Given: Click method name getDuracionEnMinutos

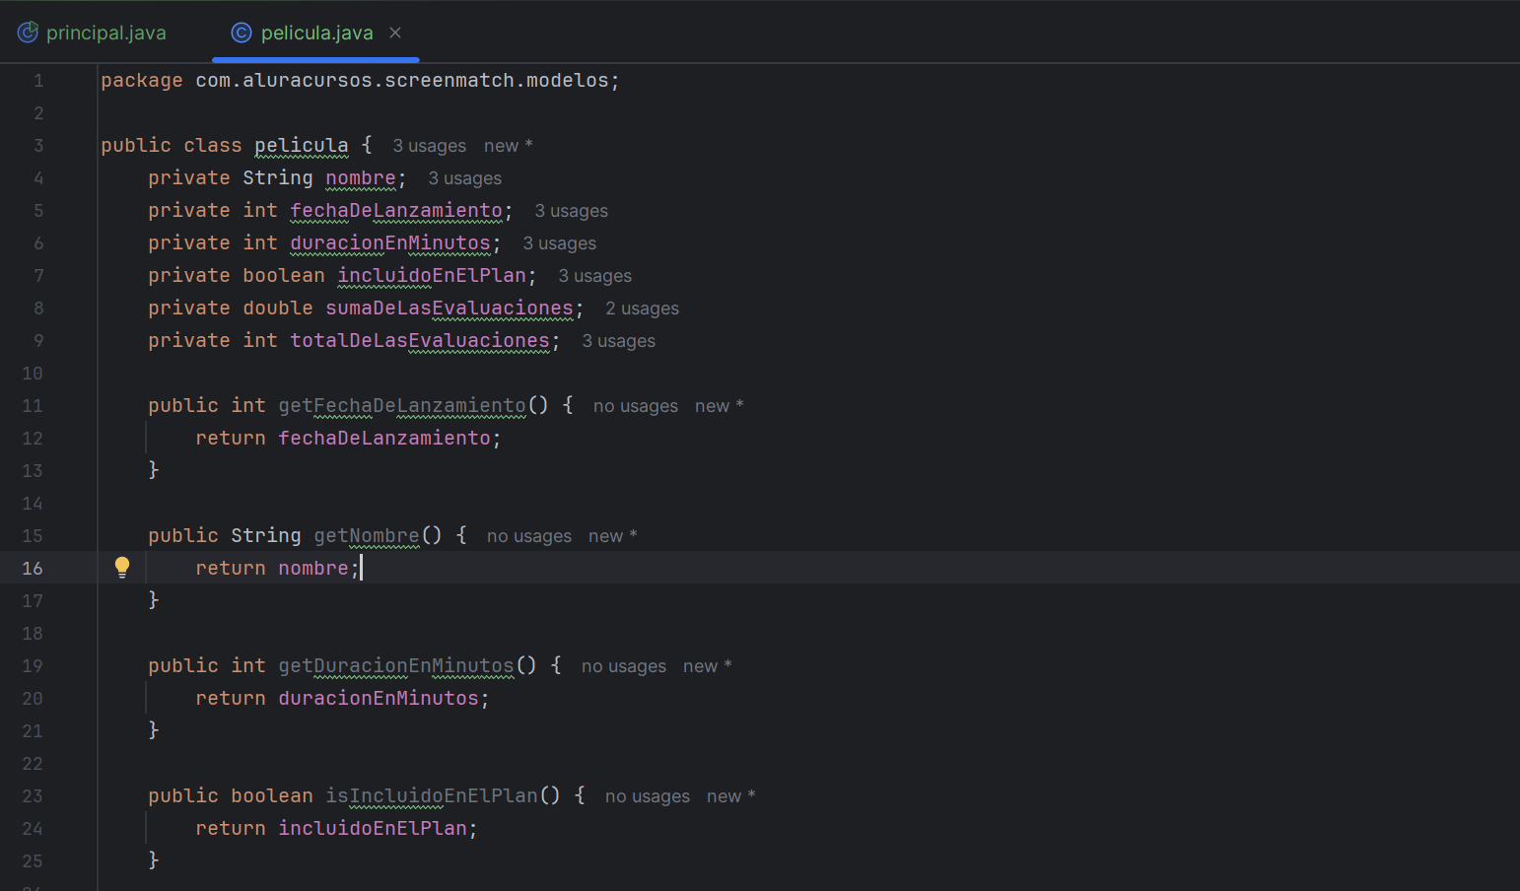Looking at the screenshot, I should pyautogui.click(x=396, y=665).
